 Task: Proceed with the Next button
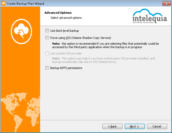[x=135, y=126]
